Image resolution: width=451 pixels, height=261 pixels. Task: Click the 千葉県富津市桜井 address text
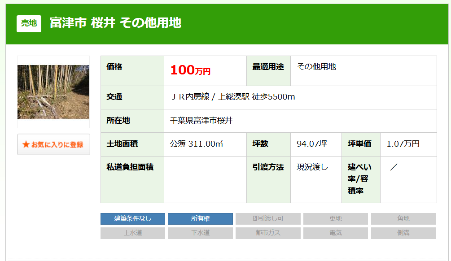[x=201, y=121]
